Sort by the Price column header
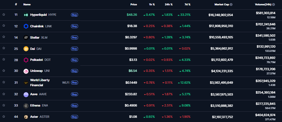Image resolution: width=282 pixels, height=122 pixels. pyautogui.click(x=134, y=5)
